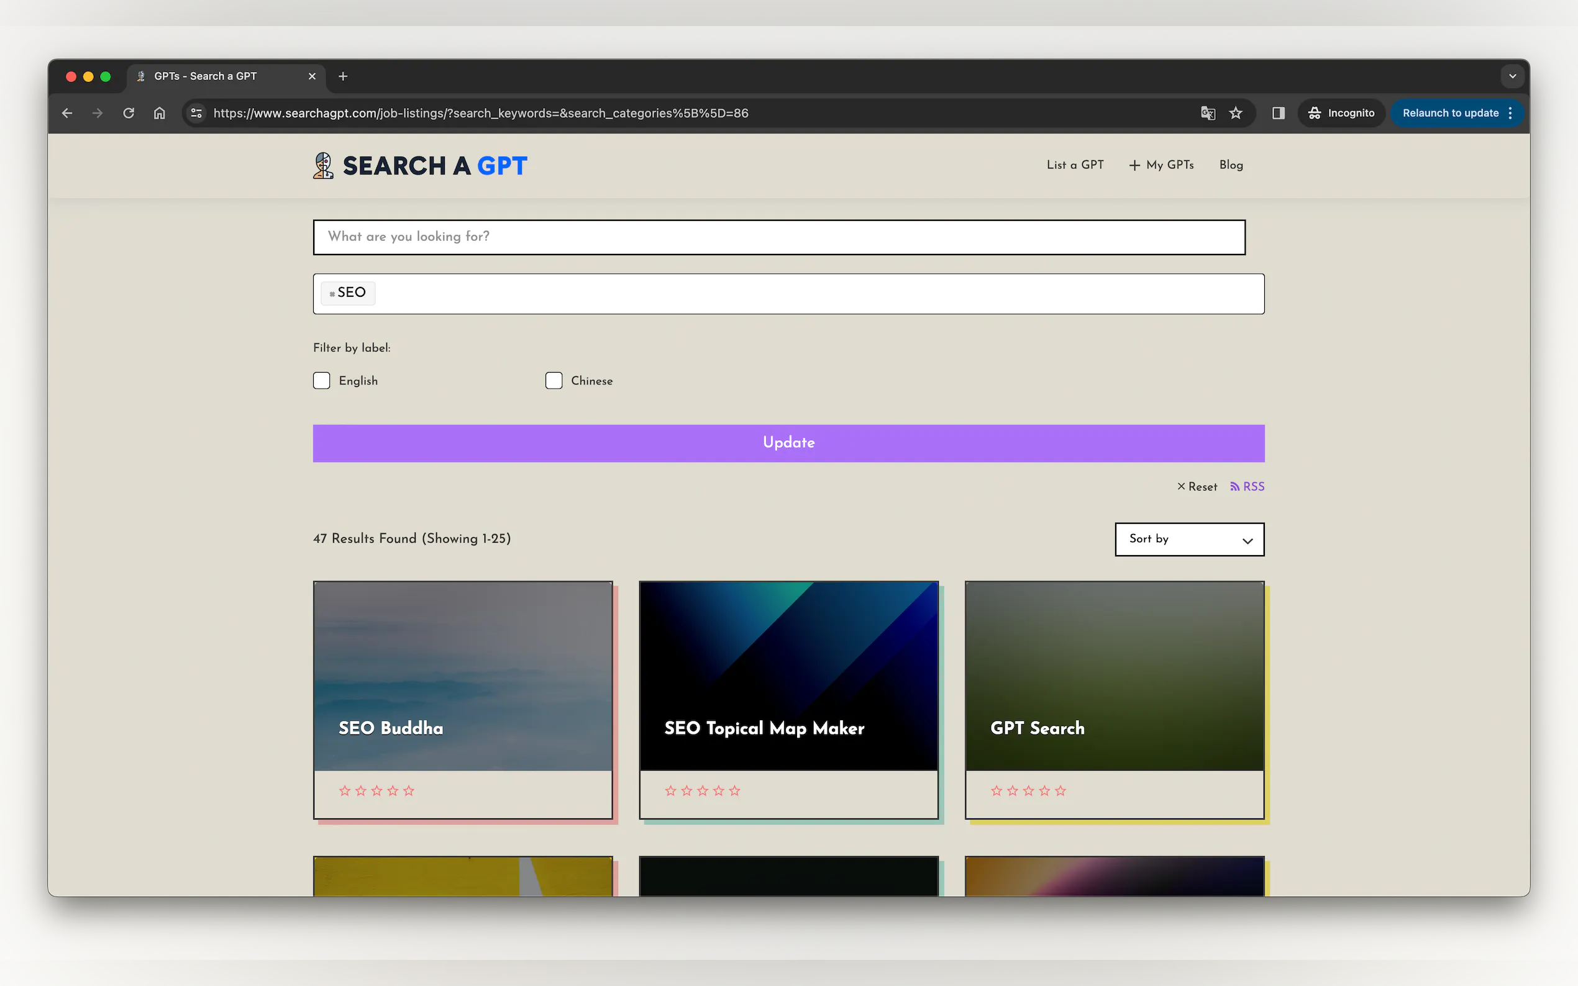Remove the SEO category tag
Image resolution: width=1578 pixels, height=986 pixels.
tap(332, 294)
